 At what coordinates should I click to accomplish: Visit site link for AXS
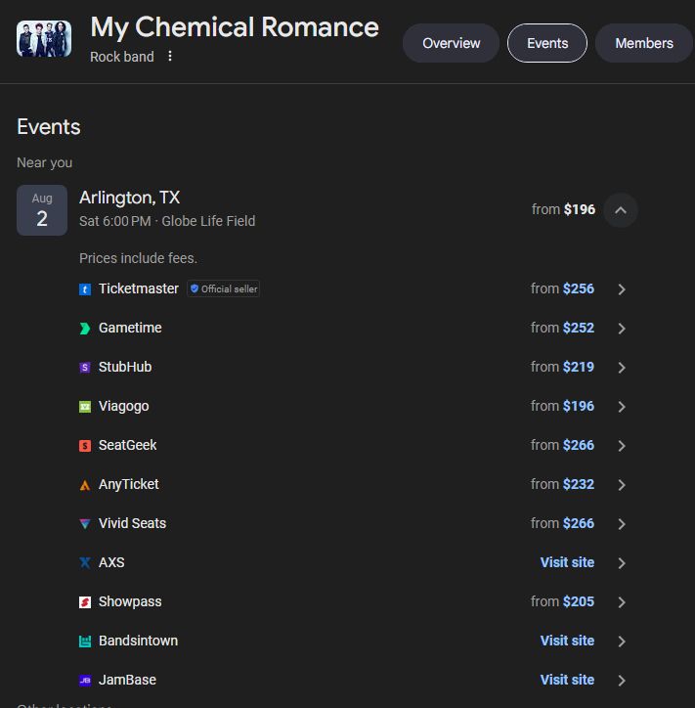click(567, 562)
